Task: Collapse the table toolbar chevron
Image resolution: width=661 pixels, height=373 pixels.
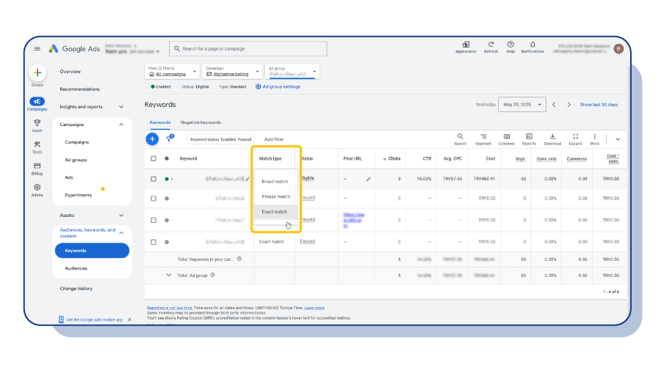Action: coord(618,139)
